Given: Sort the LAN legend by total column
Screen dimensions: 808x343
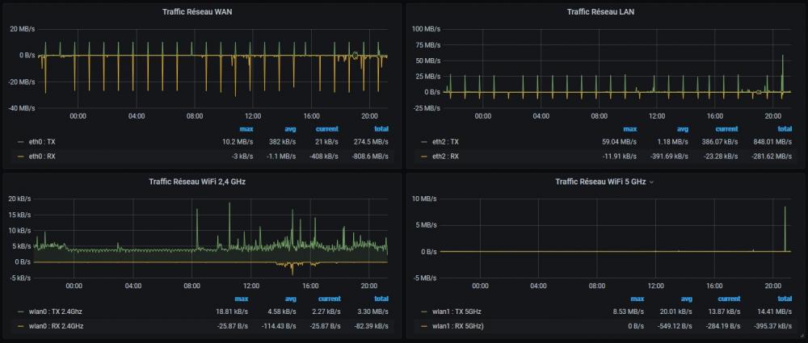Looking at the screenshot, I should pos(784,128).
